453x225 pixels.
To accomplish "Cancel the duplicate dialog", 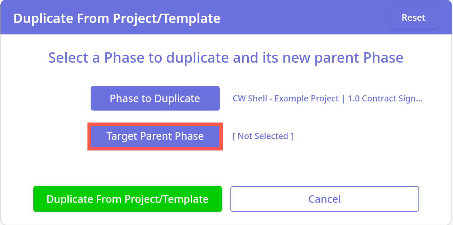I will point(324,199).
